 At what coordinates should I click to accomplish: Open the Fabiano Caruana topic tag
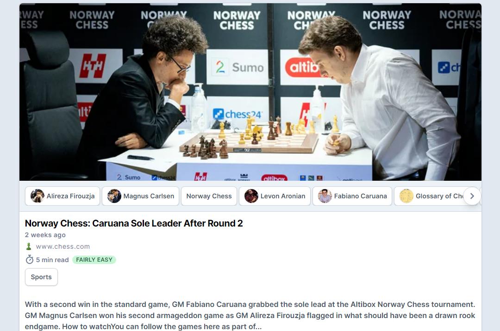tap(352, 196)
